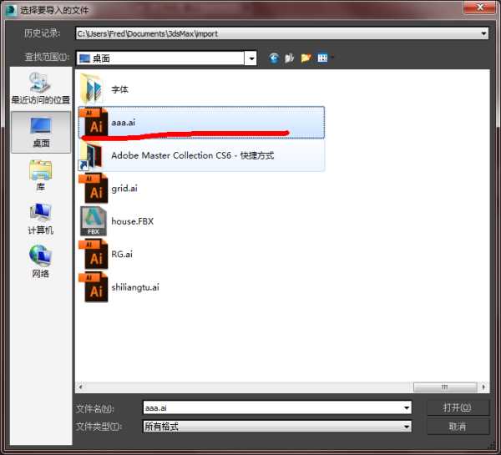Viewport: 501px width, 455px height.
Task: Open the view menu icon
Action: coord(322,58)
